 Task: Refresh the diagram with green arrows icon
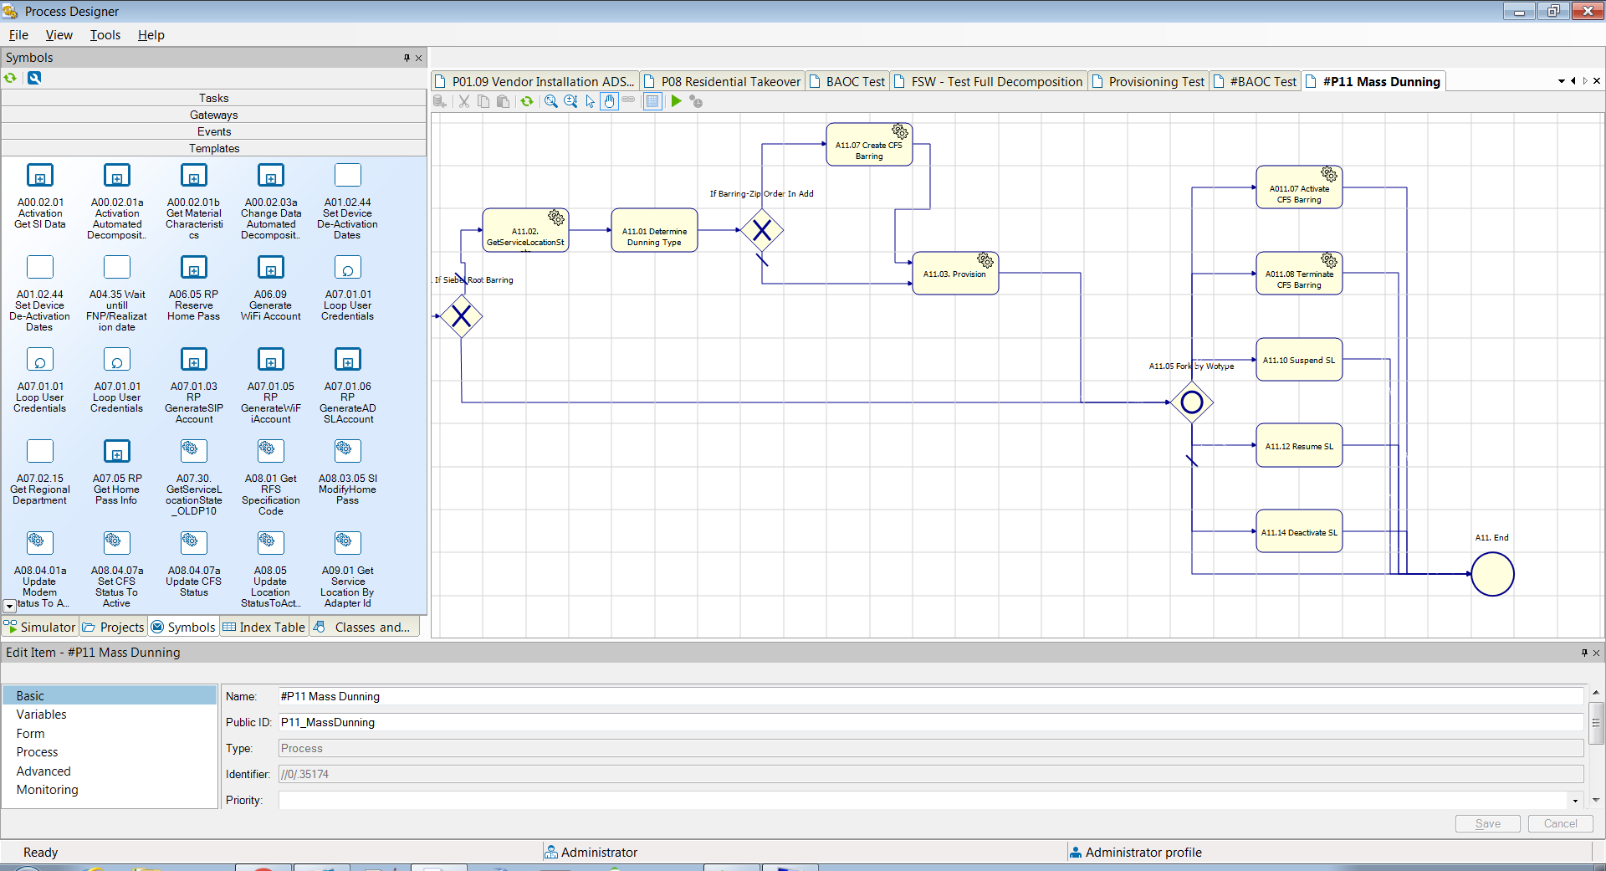(527, 101)
